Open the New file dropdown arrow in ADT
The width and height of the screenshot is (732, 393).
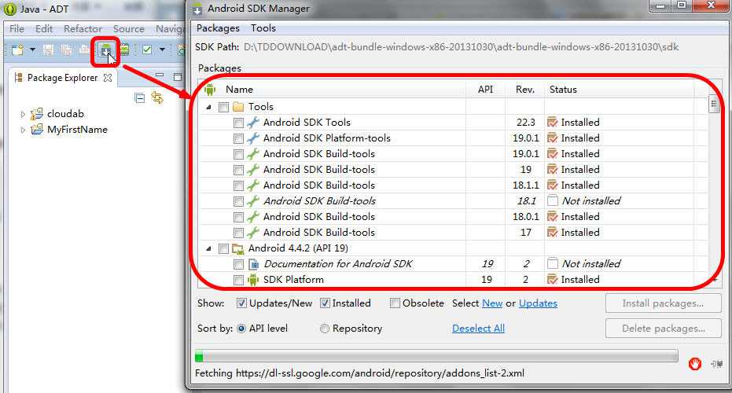pos(33,50)
